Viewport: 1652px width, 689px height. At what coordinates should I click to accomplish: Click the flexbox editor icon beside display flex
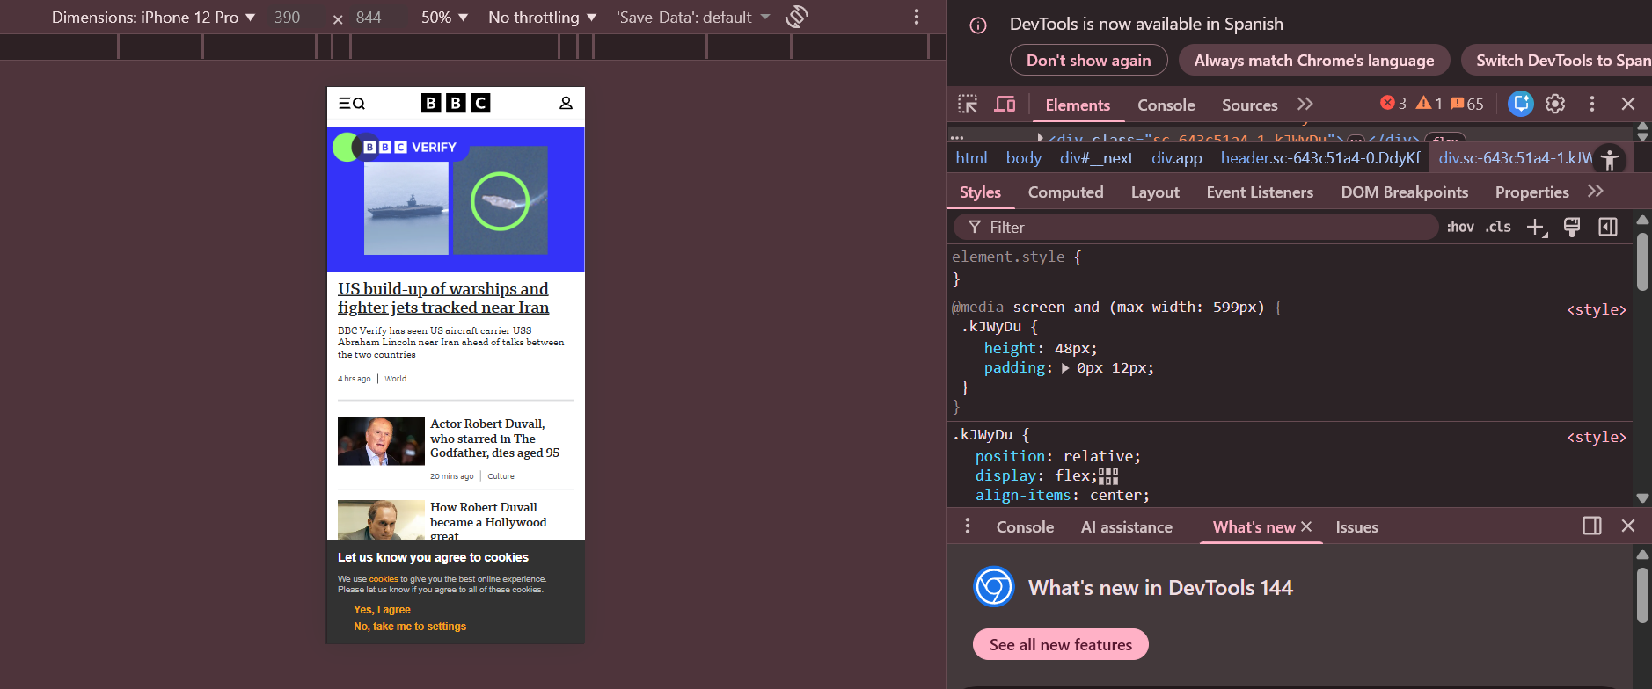pyautogui.click(x=1108, y=476)
